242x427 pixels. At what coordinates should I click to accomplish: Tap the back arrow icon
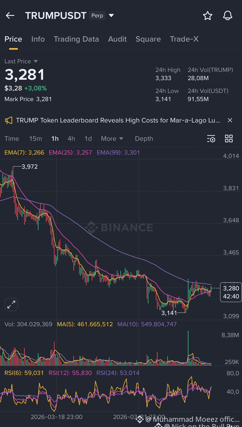pyautogui.click(x=10, y=16)
